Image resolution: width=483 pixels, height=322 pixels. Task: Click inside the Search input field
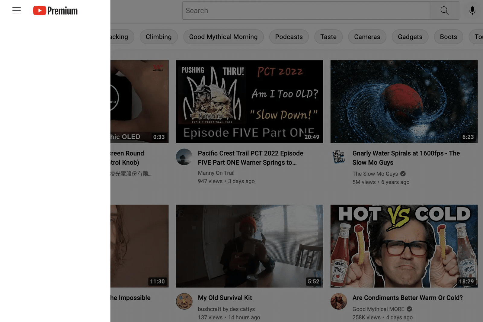[302, 11]
